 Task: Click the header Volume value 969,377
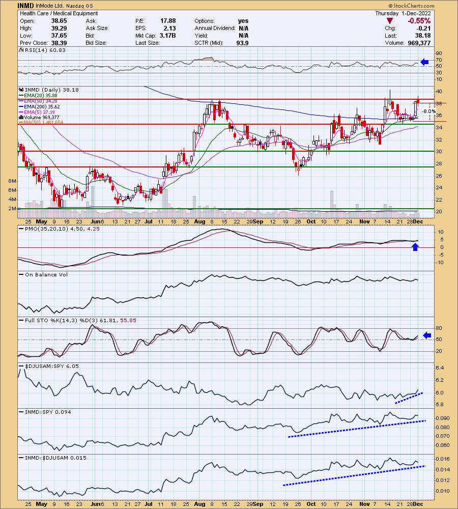[419, 43]
